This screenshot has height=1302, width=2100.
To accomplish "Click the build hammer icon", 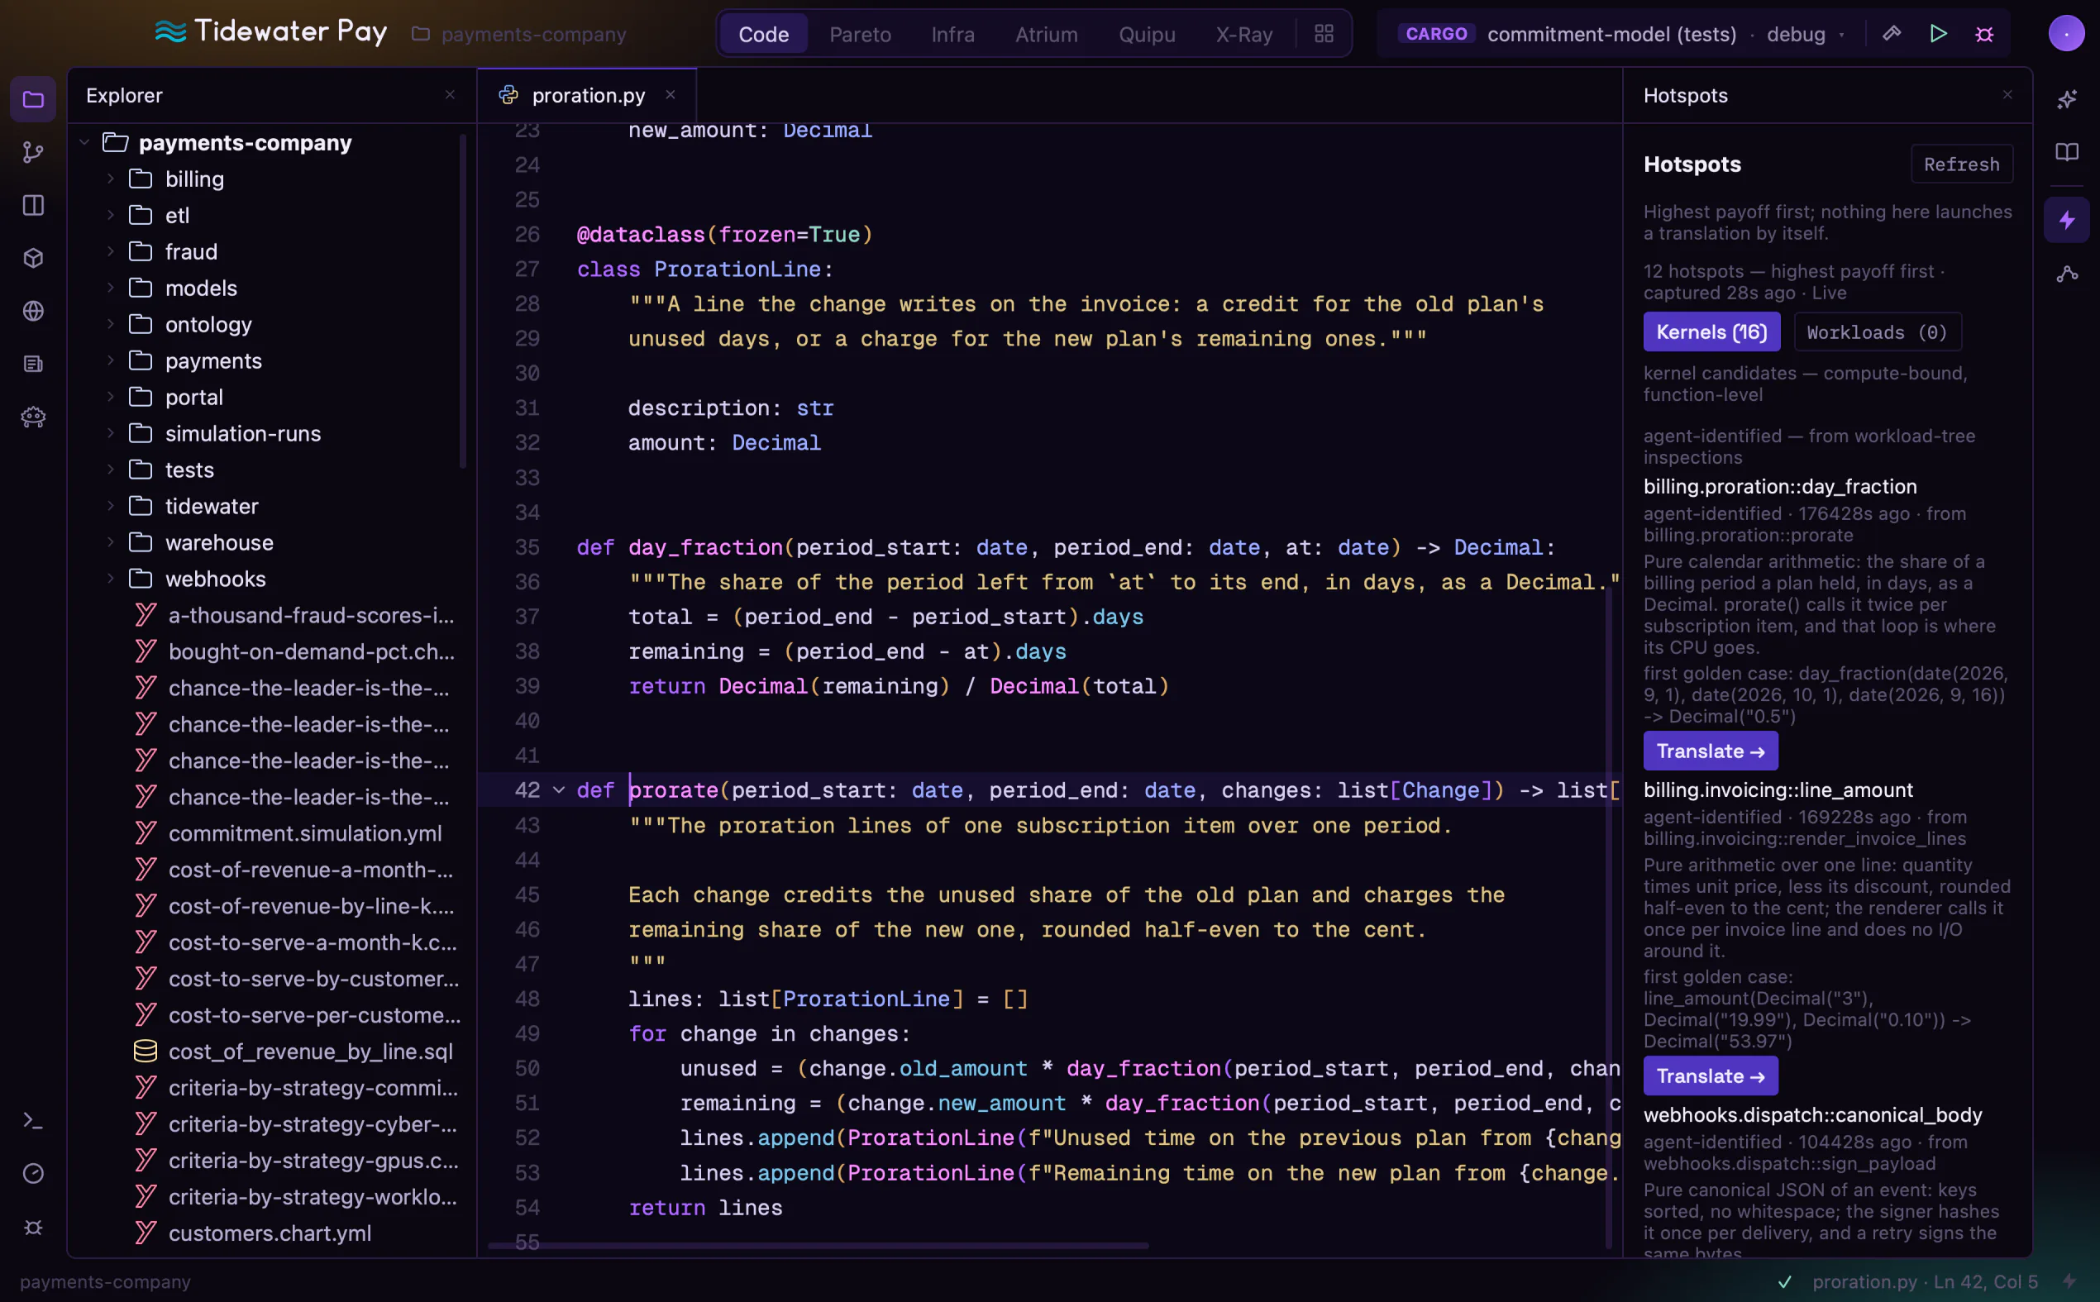I will click(1892, 34).
